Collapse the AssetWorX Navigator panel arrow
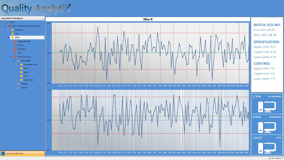Viewport: 284px width, 160px height. (x=43, y=18)
